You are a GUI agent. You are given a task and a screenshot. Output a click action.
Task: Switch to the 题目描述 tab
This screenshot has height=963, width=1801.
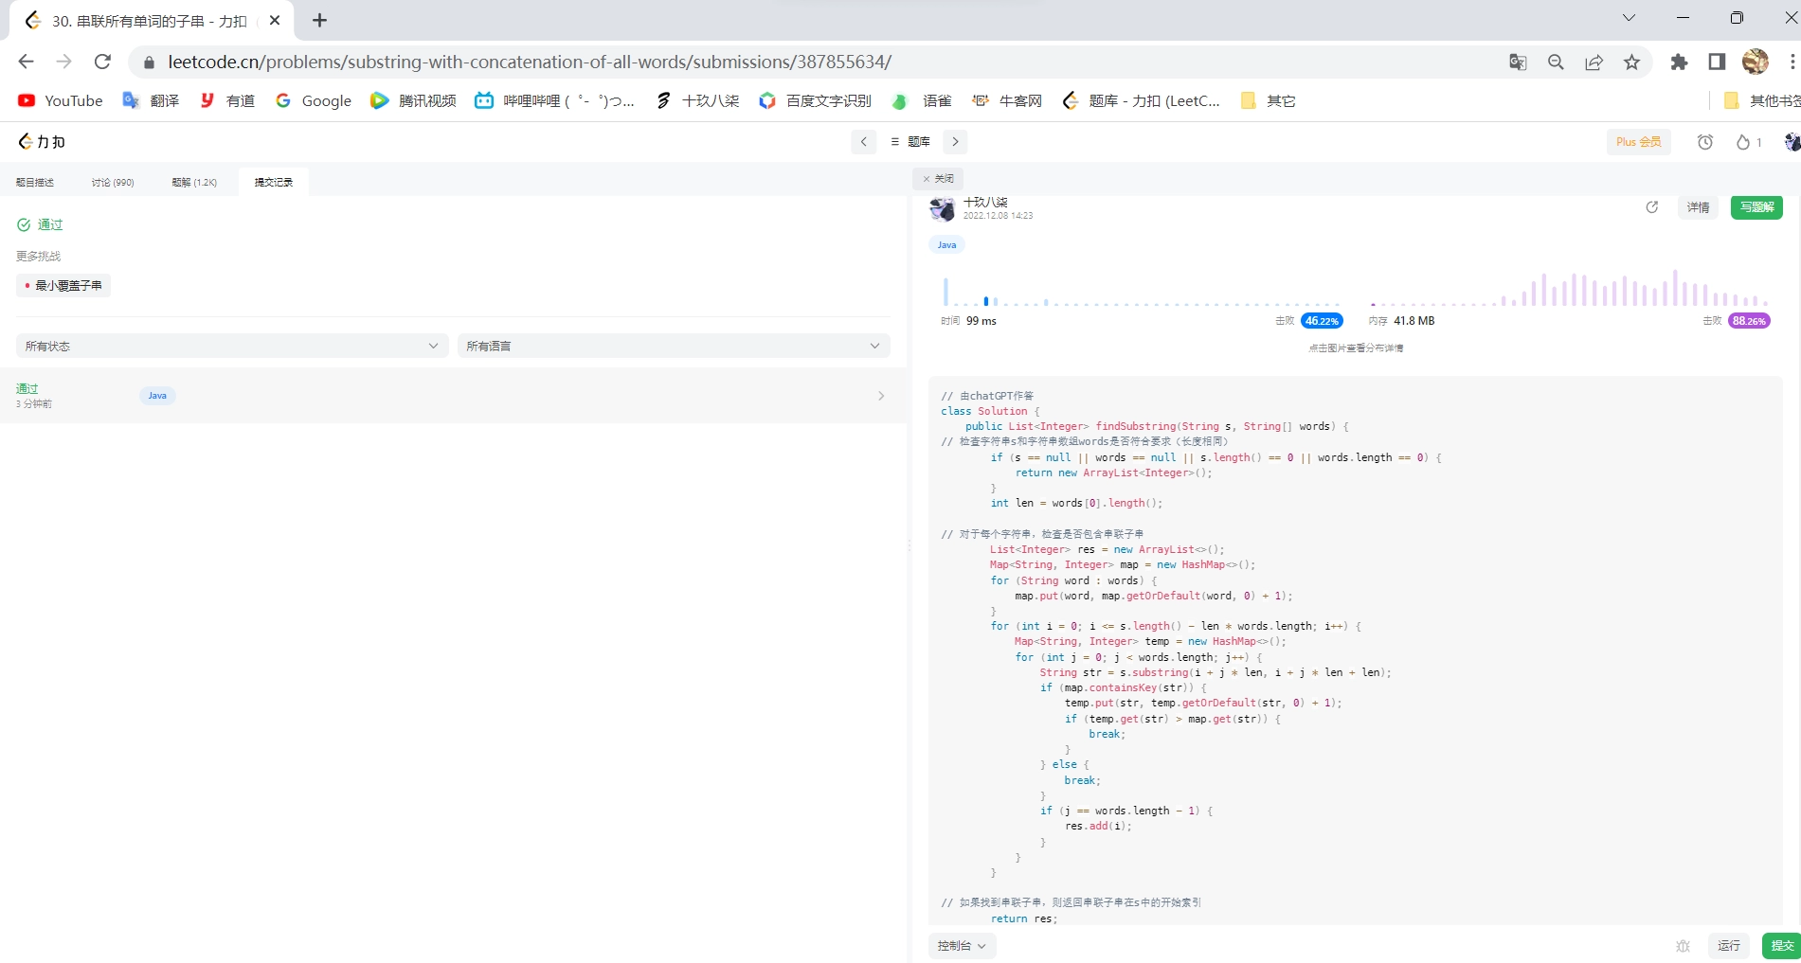[x=35, y=183]
